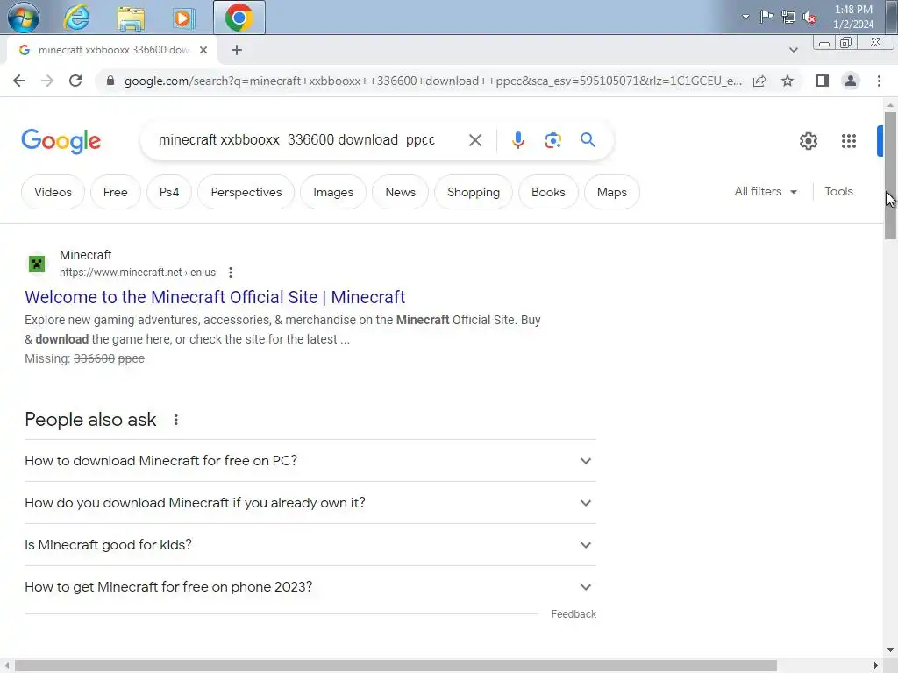Expand How to download Minecraft for free on PC

[310, 461]
